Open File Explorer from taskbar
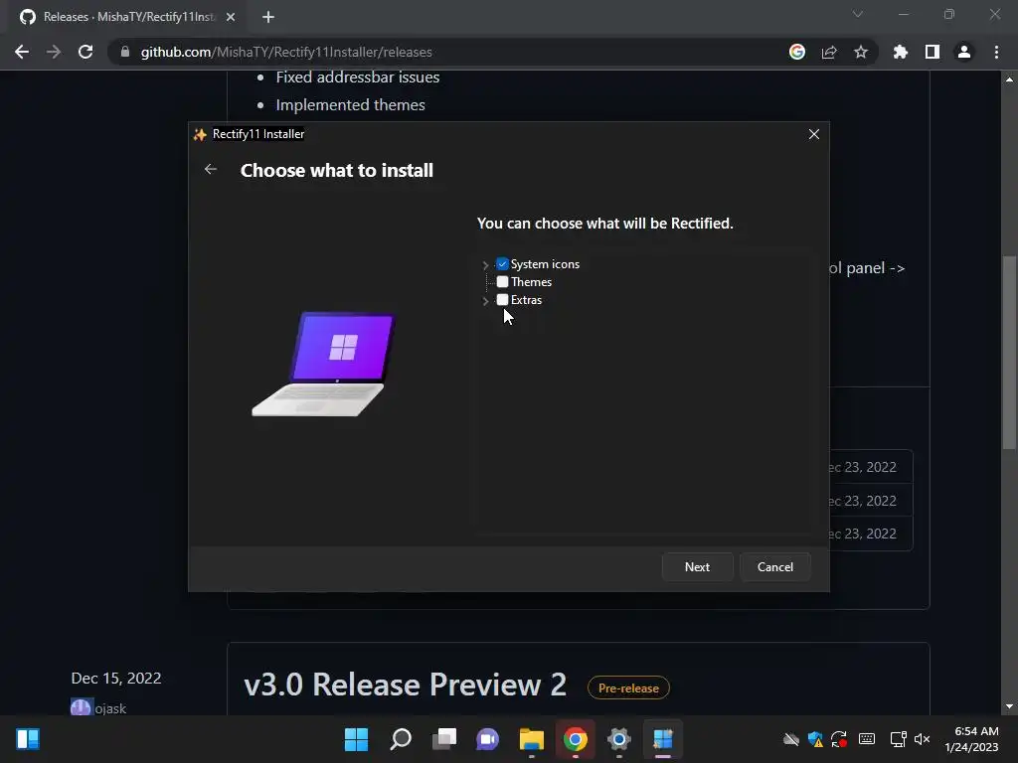Screen dimensions: 1018x763 [x=532, y=739]
